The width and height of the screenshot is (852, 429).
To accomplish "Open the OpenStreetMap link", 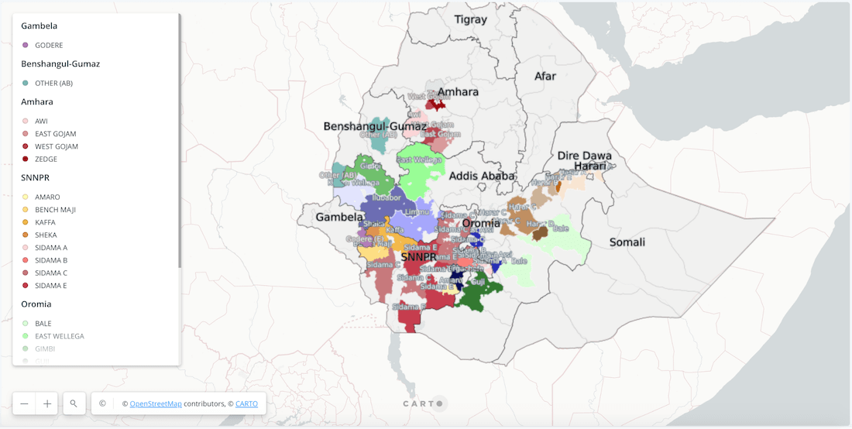I will click(156, 404).
